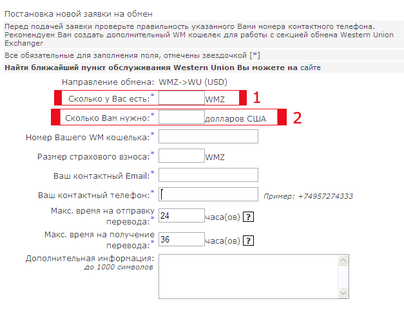The image size is (404, 310).
Task: Click the 'Пример: +74957274333' phone example text
Action: (308, 196)
